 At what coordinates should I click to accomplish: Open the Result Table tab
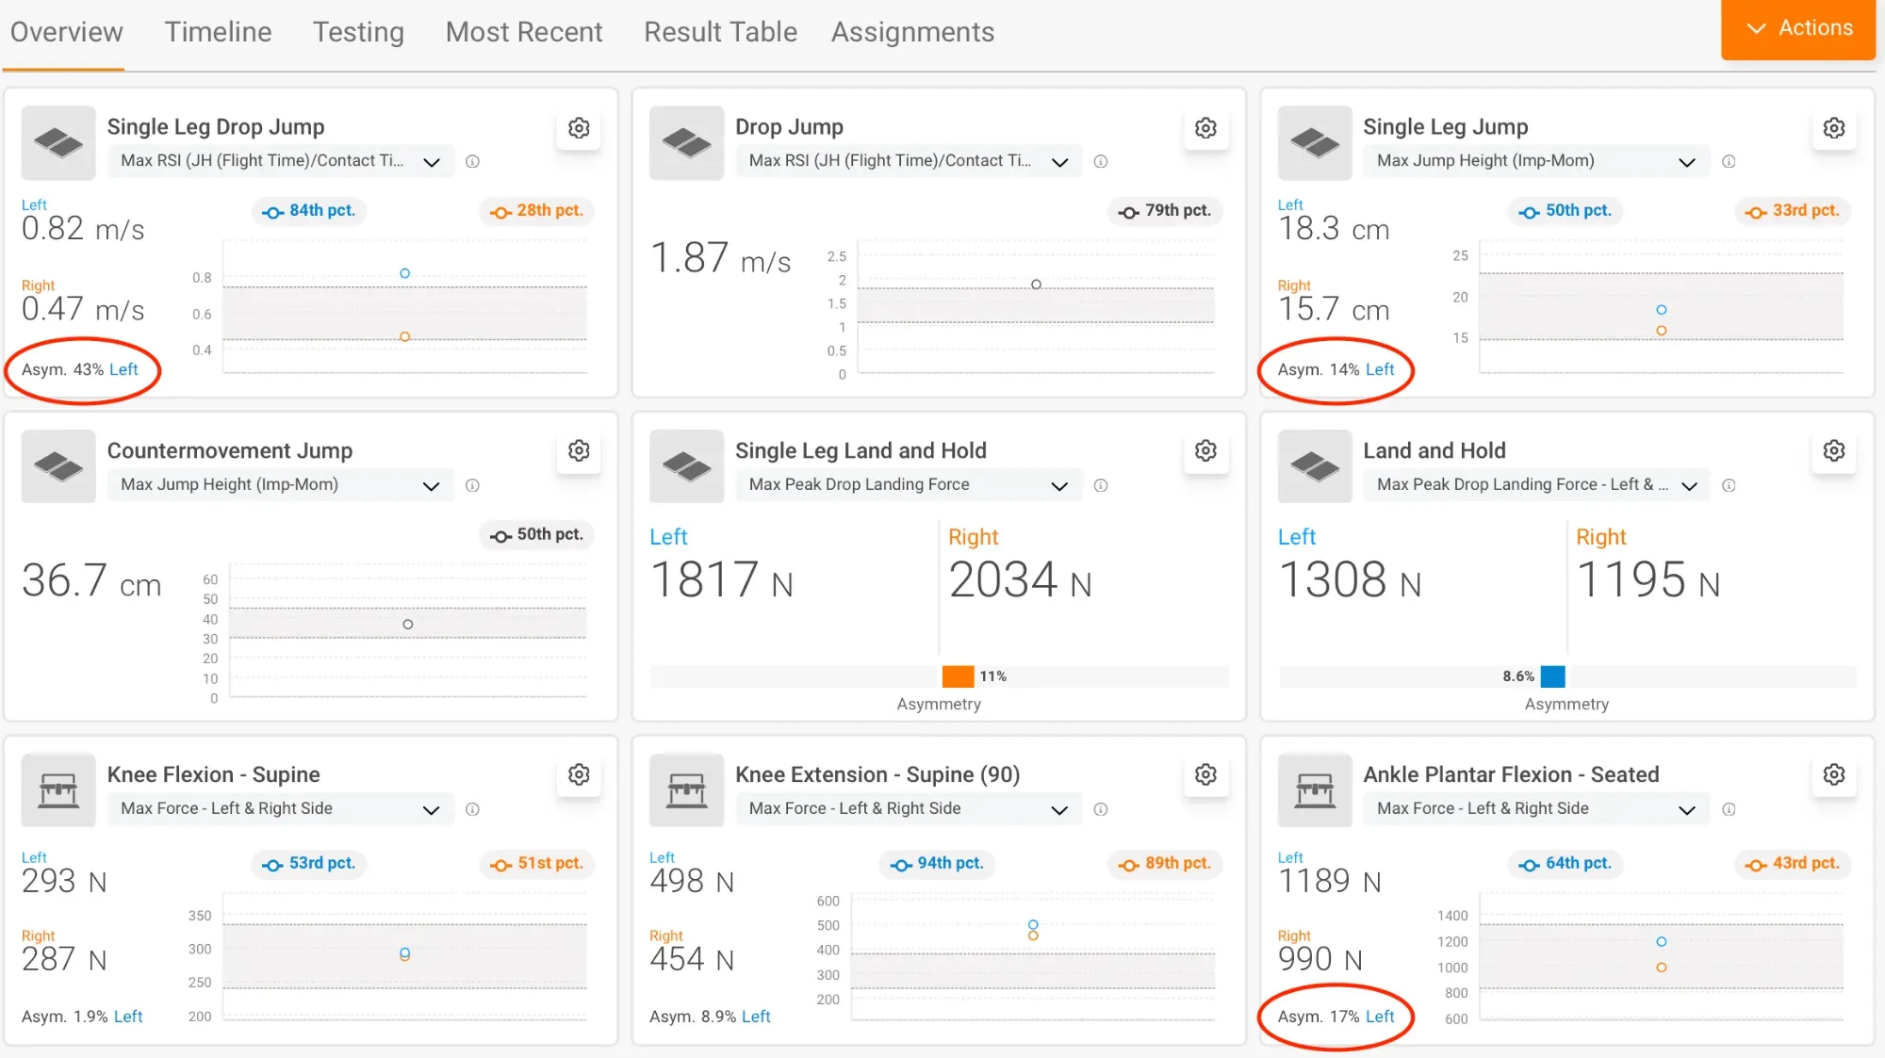[720, 32]
